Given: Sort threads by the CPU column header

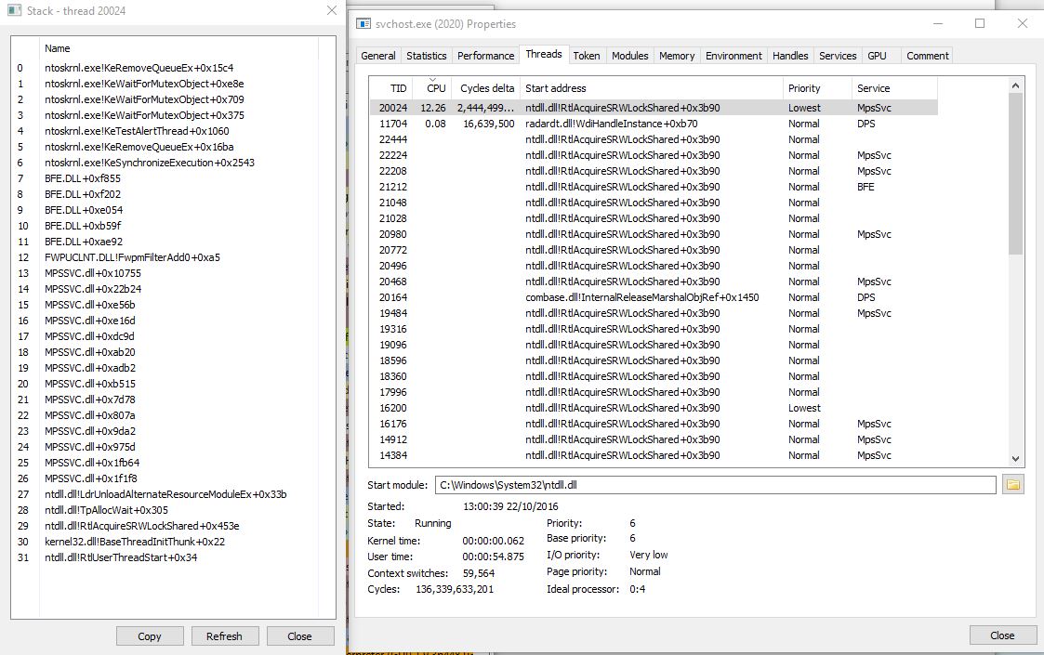Looking at the screenshot, I should coord(435,88).
